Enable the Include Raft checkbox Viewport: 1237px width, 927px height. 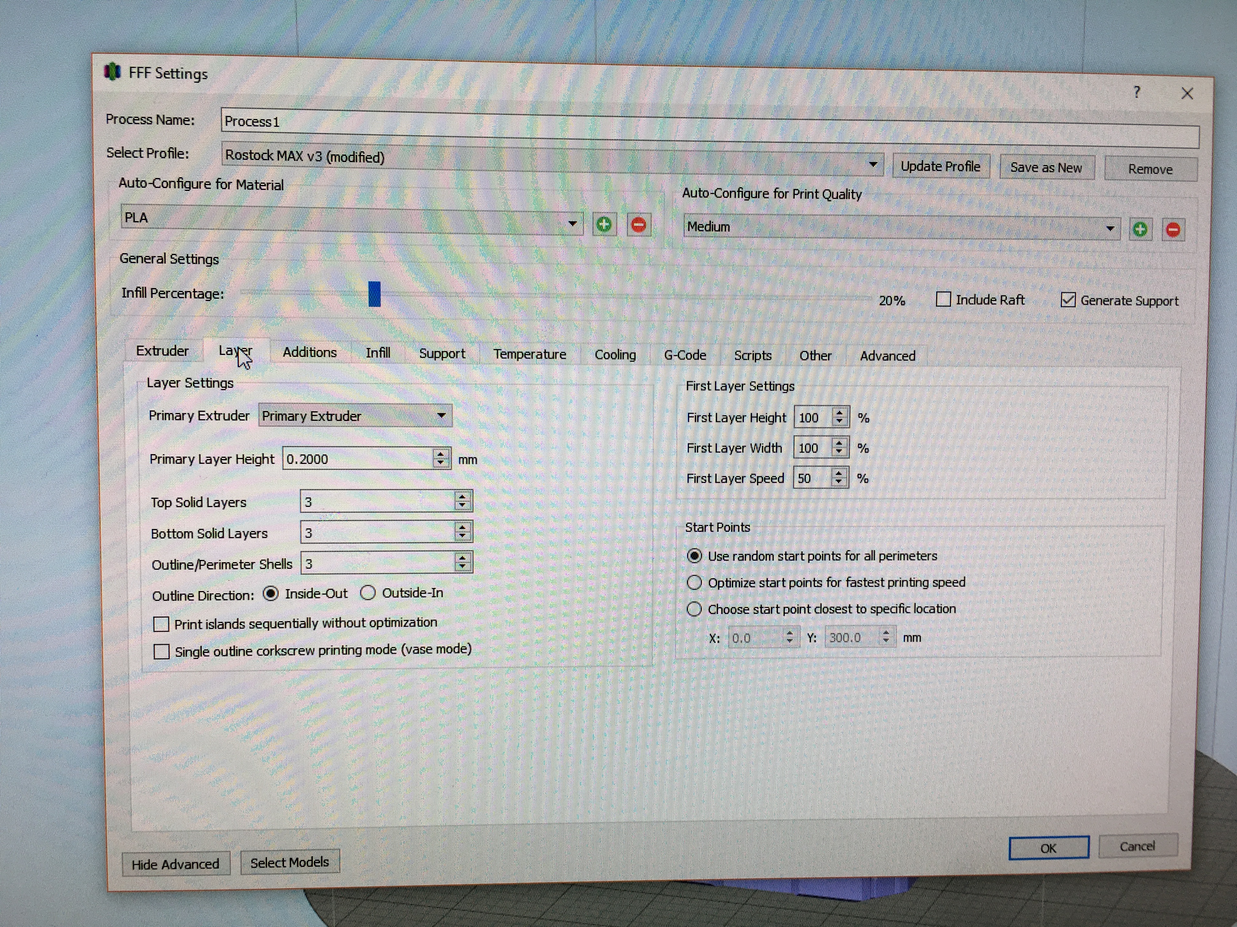click(943, 299)
